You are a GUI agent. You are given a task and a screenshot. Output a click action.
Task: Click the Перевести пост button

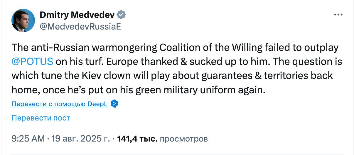41,118
